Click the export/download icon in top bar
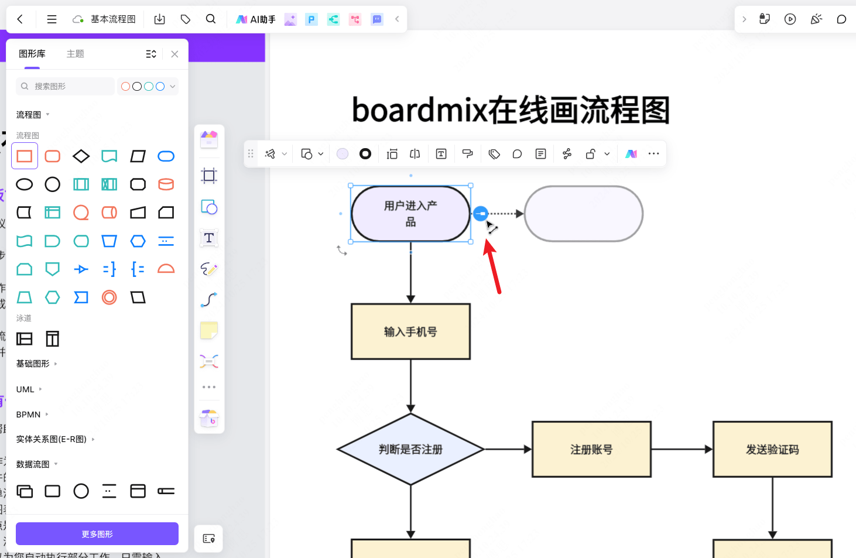The image size is (856, 558). pyautogui.click(x=159, y=19)
